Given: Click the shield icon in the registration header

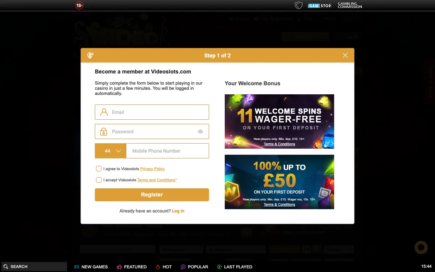Looking at the screenshot, I should pos(91,55).
